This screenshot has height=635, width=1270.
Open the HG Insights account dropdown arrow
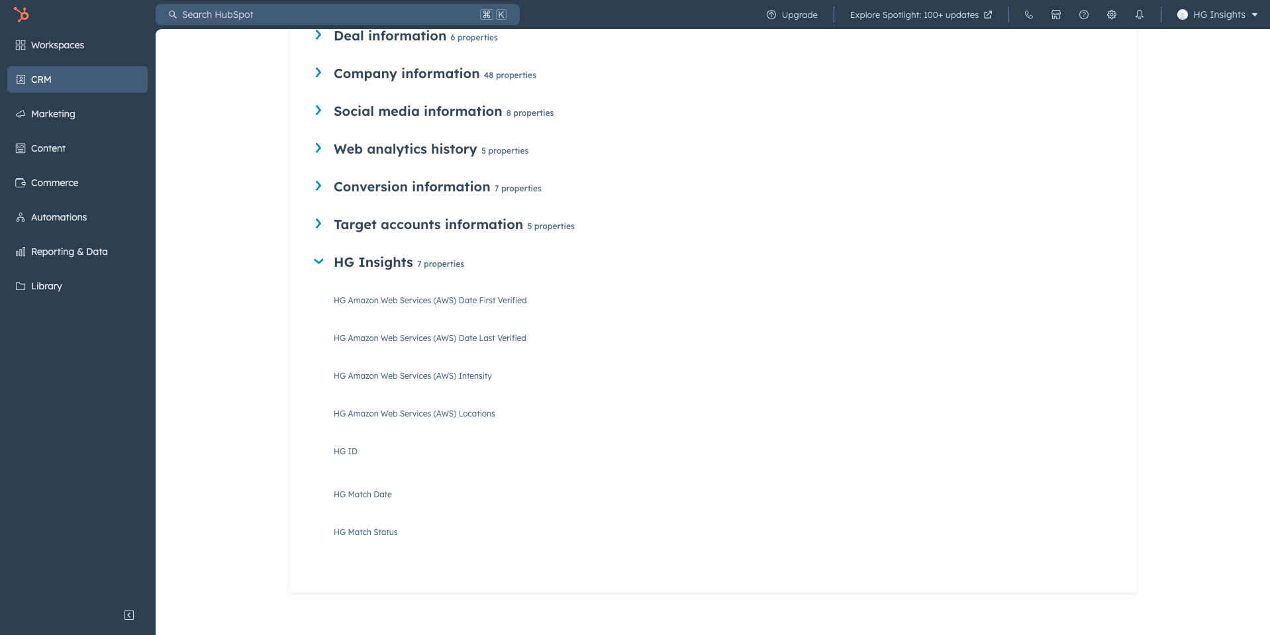pos(1255,15)
